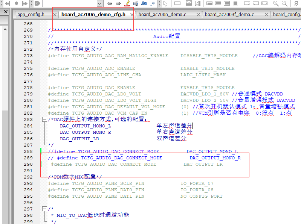
Task: Click line number 275 in the gutter
Action: (28, 68)
